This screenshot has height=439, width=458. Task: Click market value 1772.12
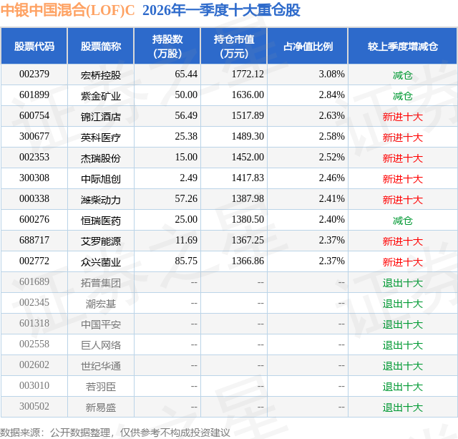(x=248, y=74)
